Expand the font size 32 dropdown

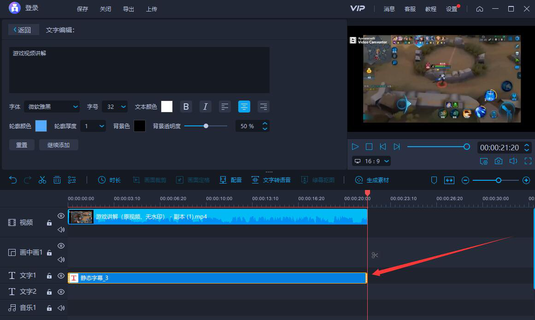point(114,107)
